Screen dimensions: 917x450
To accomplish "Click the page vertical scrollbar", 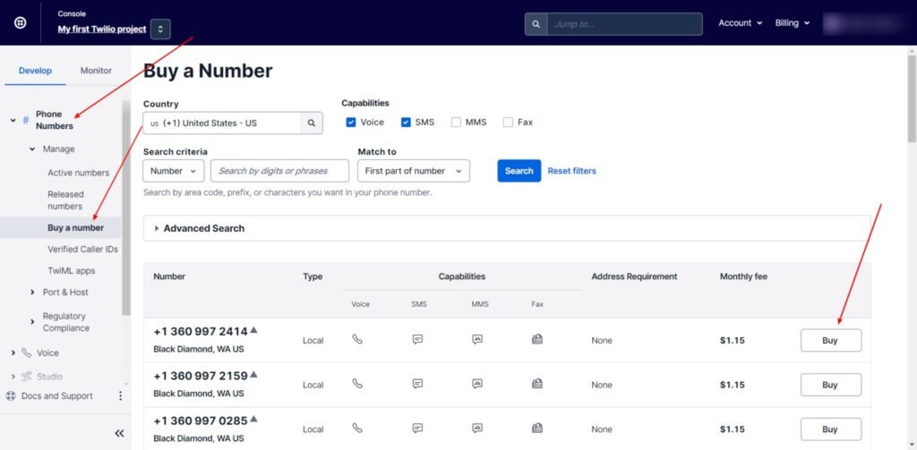I will (x=912, y=98).
